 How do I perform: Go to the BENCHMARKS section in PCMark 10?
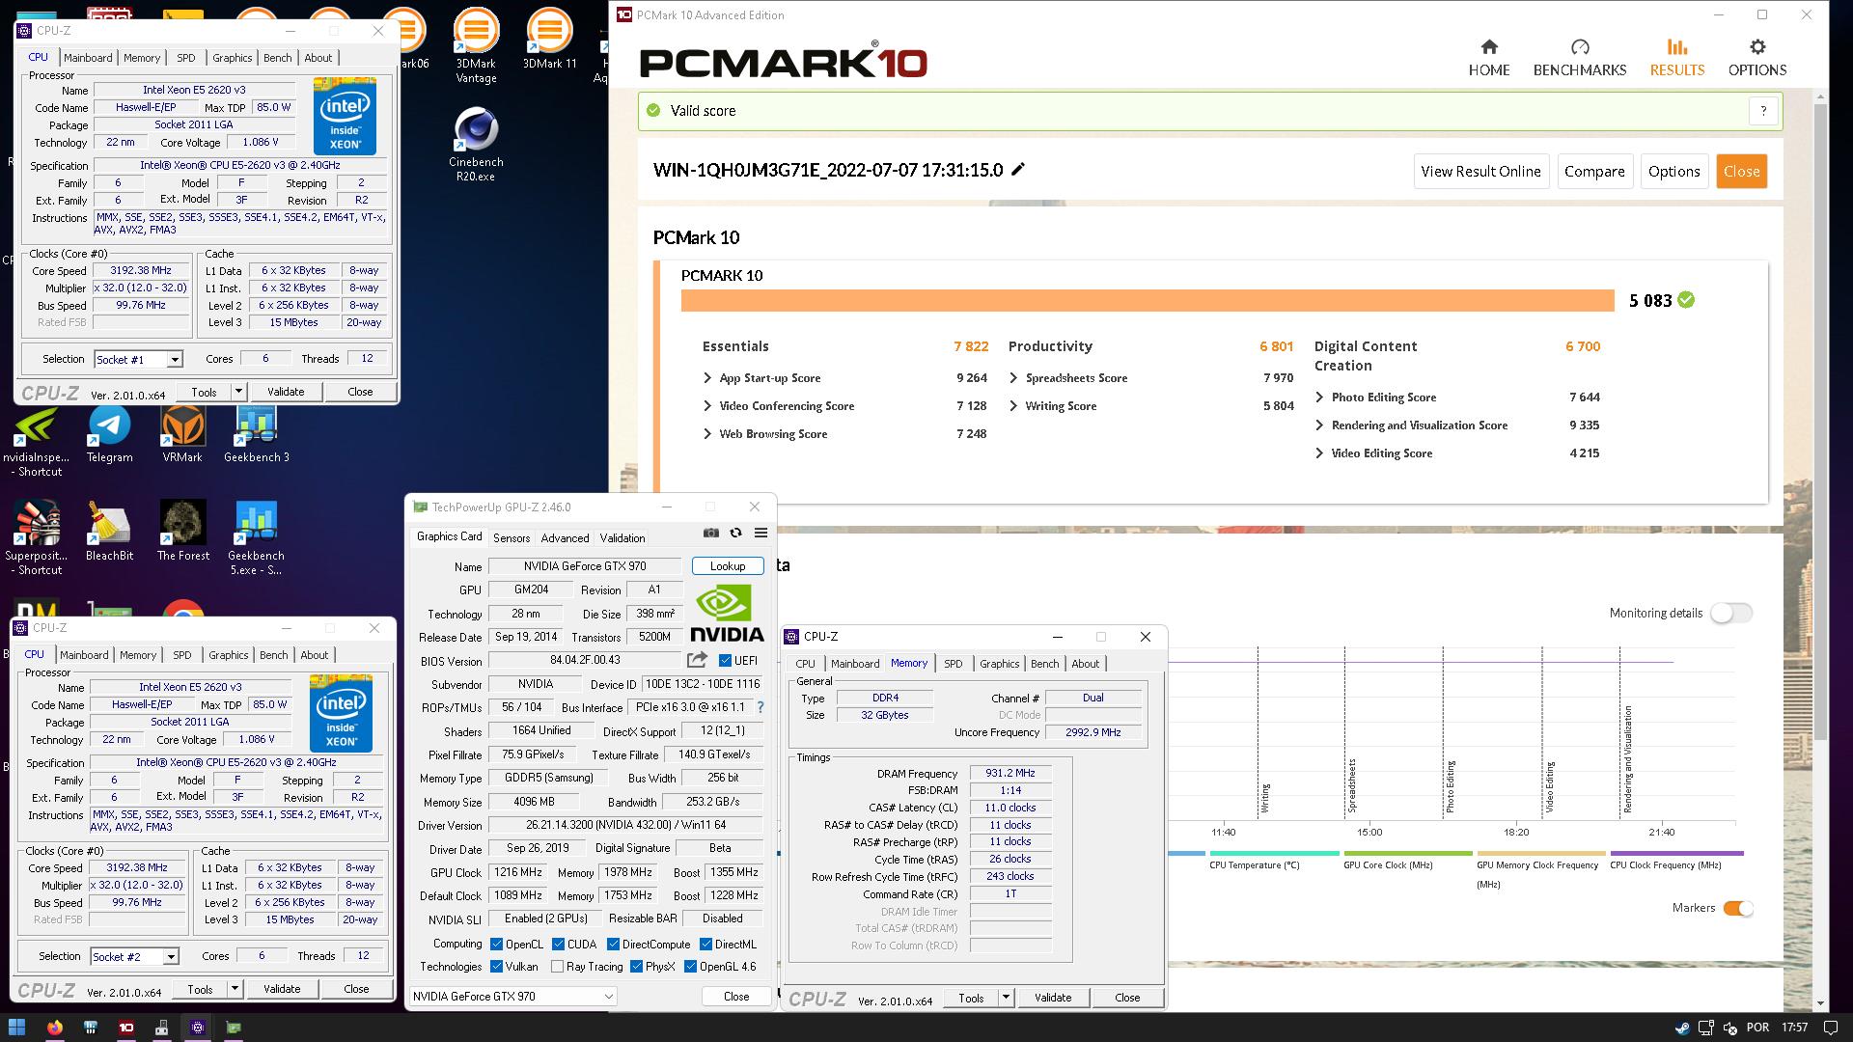(1579, 58)
